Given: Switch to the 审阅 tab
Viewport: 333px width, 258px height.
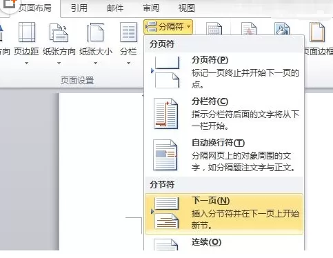Looking at the screenshot, I should click(x=151, y=8).
